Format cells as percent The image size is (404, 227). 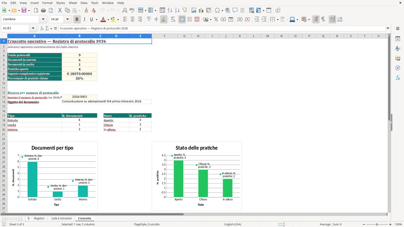coord(216,20)
